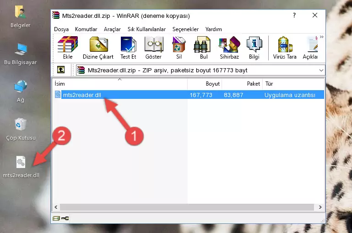
Task: Launch the Sihirbaz wizard
Action: pos(229,48)
